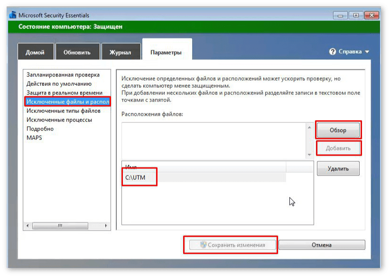The image size is (390, 277).
Task: Click the Отмена button
Action: (322, 245)
